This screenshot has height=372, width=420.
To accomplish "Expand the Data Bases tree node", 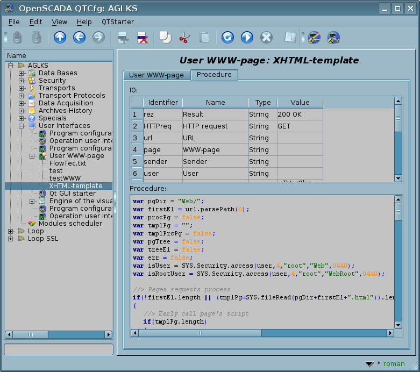I will (22, 73).
